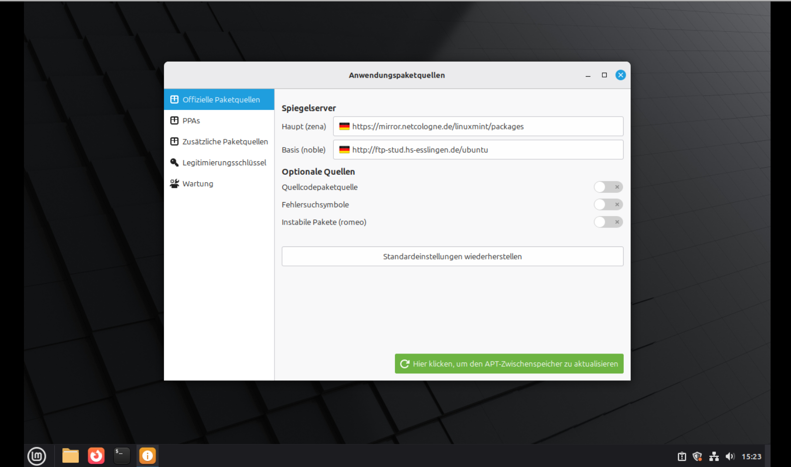The width and height of the screenshot is (791, 467).
Task: Switch to the PPAs section
Action: [x=191, y=120]
